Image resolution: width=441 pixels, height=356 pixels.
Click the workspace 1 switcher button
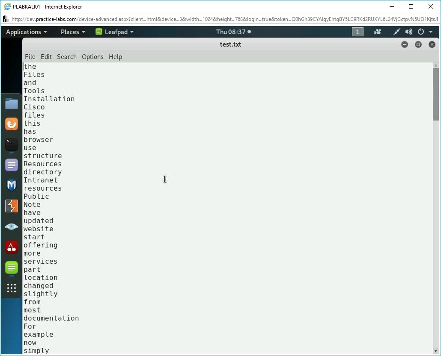pyautogui.click(x=358, y=32)
